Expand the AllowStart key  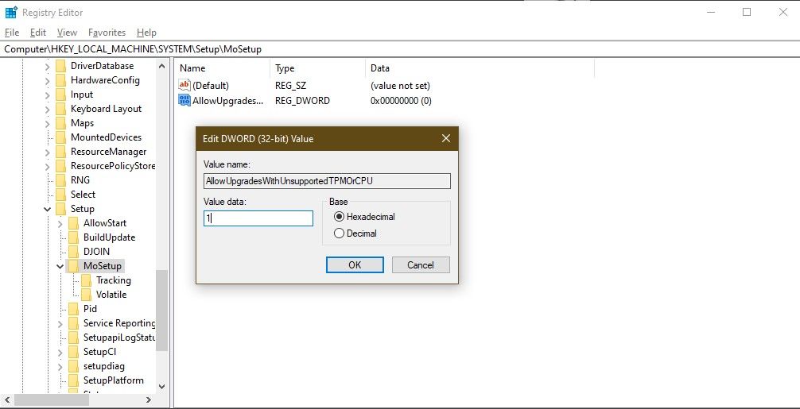click(x=60, y=222)
